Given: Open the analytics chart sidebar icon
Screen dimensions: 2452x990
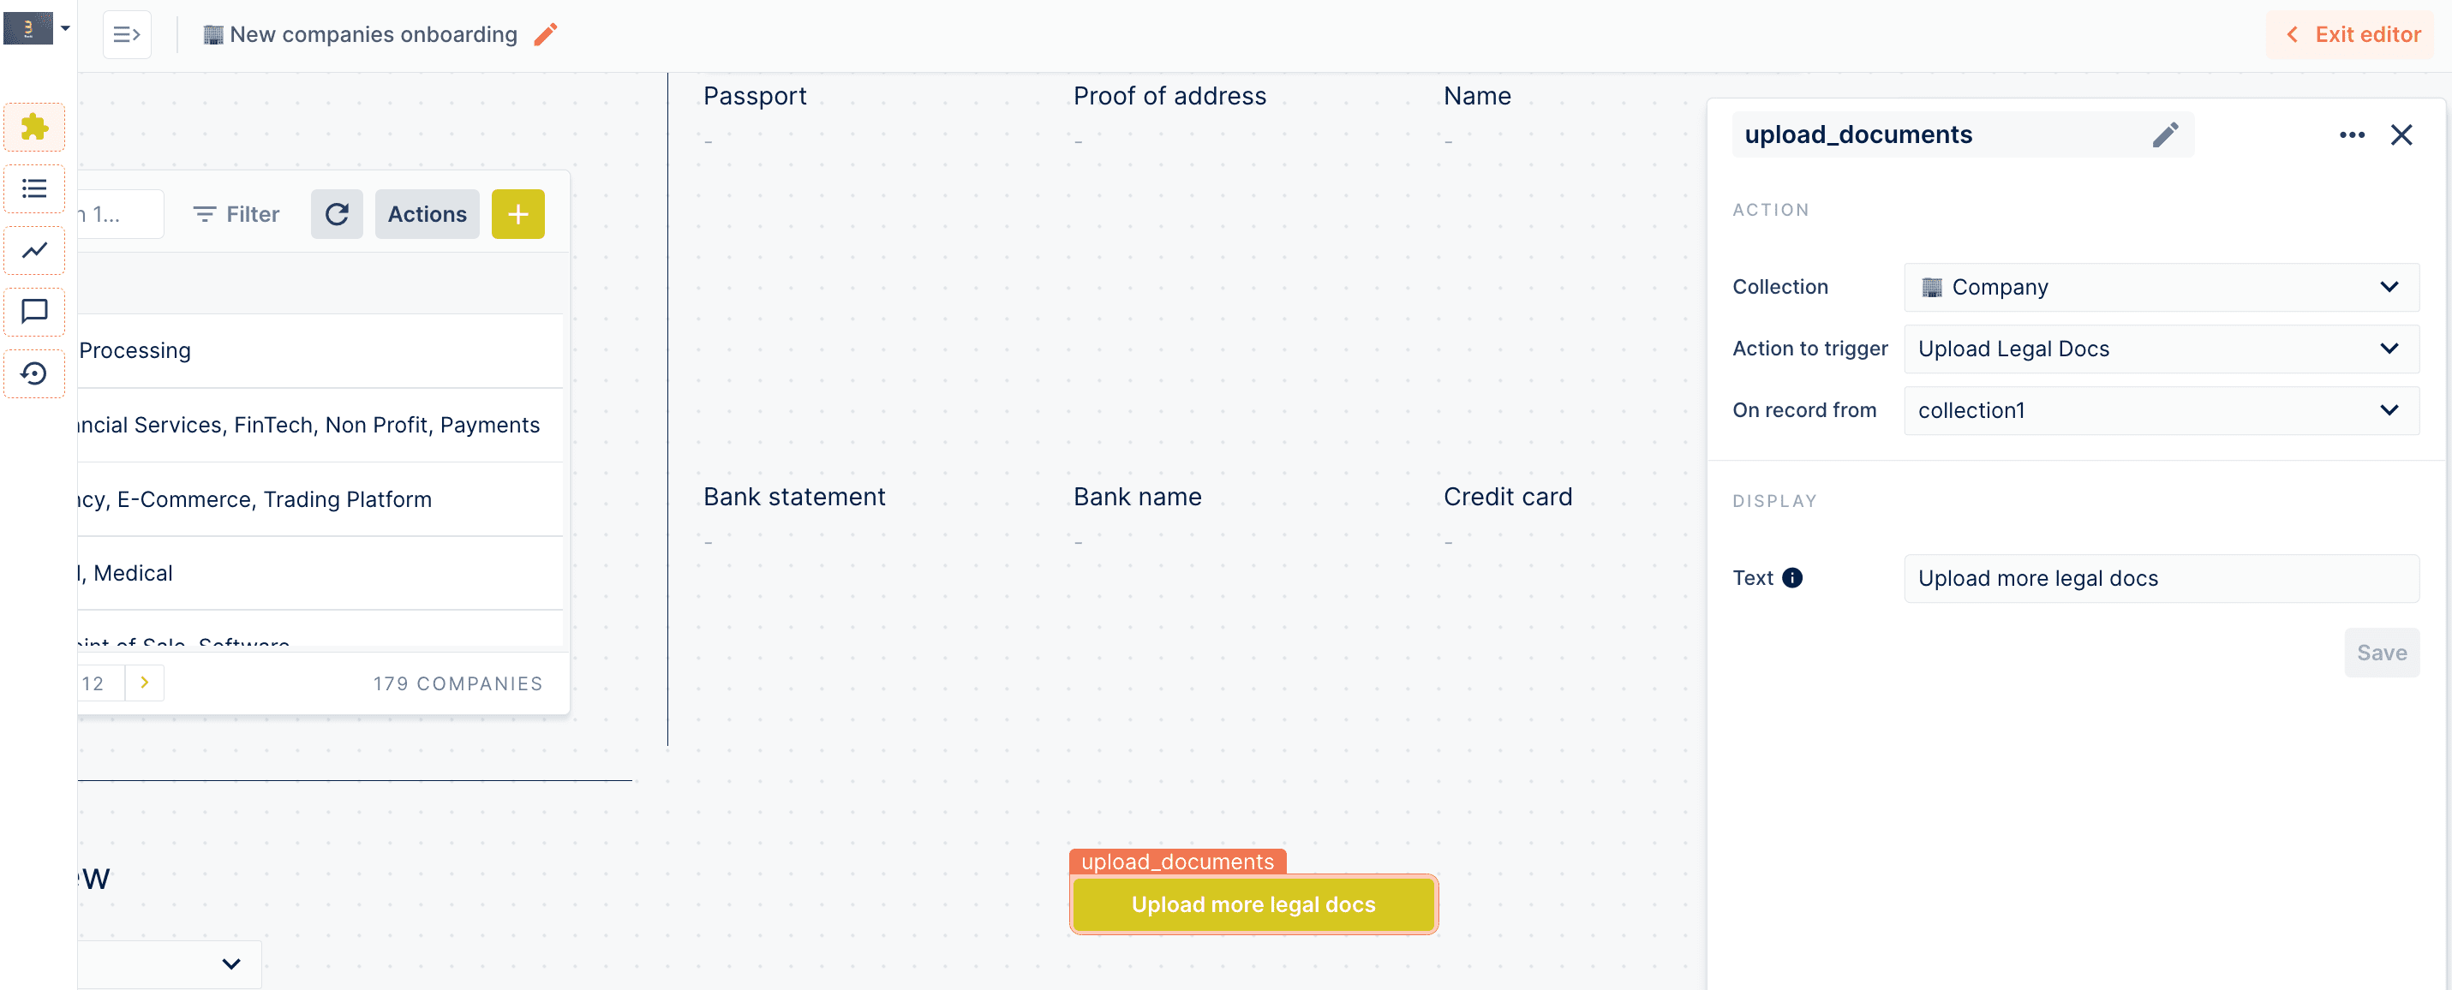Looking at the screenshot, I should (34, 250).
